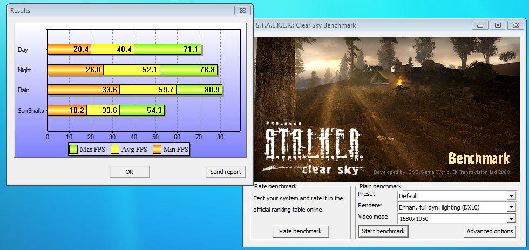This screenshot has width=529, height=250.
Task: Click the Day max FPS value 71.1
Action: [x=191, y=50]
